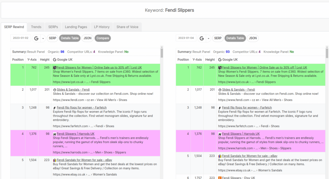Click the Fendi favicon in right panel result 2

(220, 90)
